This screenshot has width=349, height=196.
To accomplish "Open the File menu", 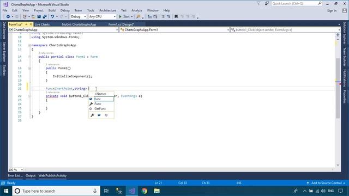I will pyautogui.click(x=5, y=10).
